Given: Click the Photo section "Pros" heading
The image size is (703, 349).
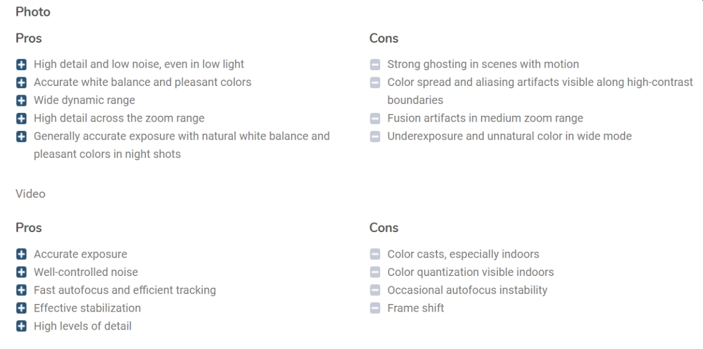Looking at the screenshot, I should (29, 38).
